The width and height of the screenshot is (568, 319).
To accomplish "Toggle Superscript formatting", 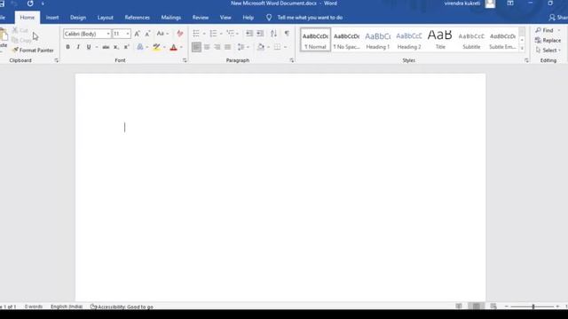I will [126, 47].
